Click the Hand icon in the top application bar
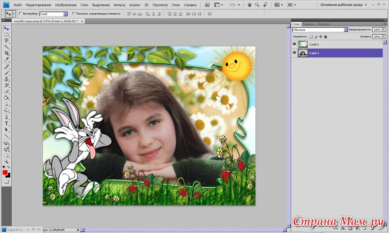389x233 pixels. pos(249,5)
